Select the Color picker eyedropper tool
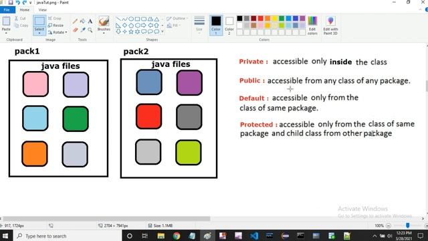This screenshot has width=428, height=241. click(x=82, y=29)
